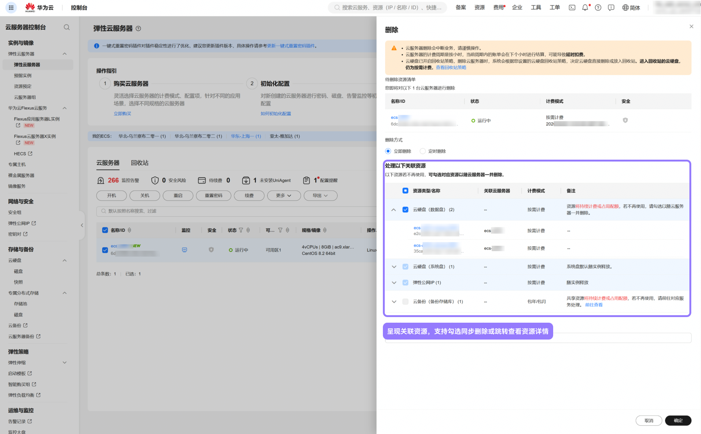This screenshot has width=701, height=434.
Task: Switch to the 云服务器 tab
Action: (108, 163)
